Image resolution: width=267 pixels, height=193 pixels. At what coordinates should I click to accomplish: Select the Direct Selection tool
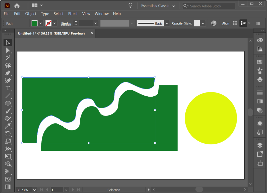click(8, 50)
